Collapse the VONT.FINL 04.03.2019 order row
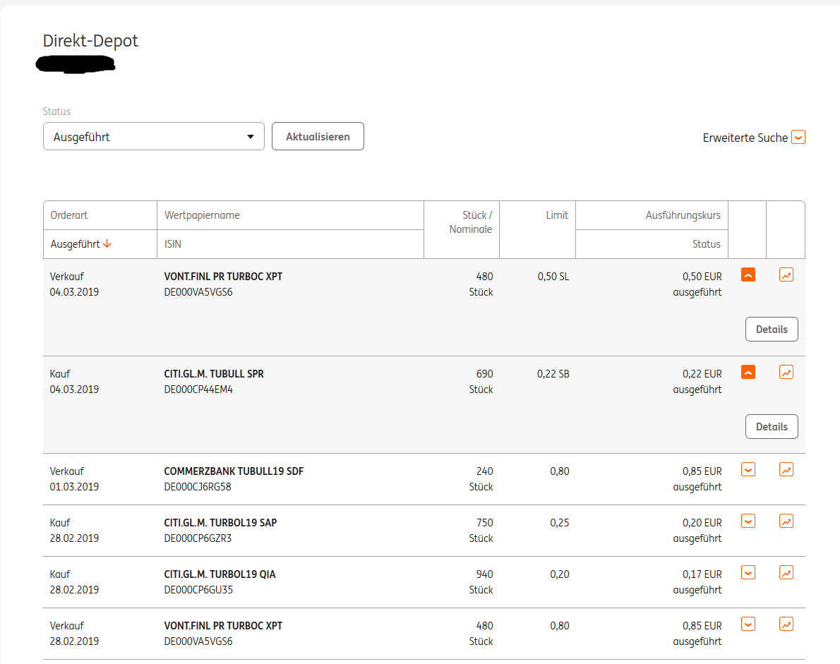 point(748,275)
